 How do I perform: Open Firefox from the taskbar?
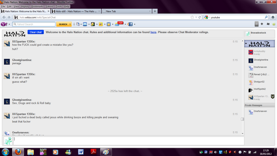click(x=18, y=152)
